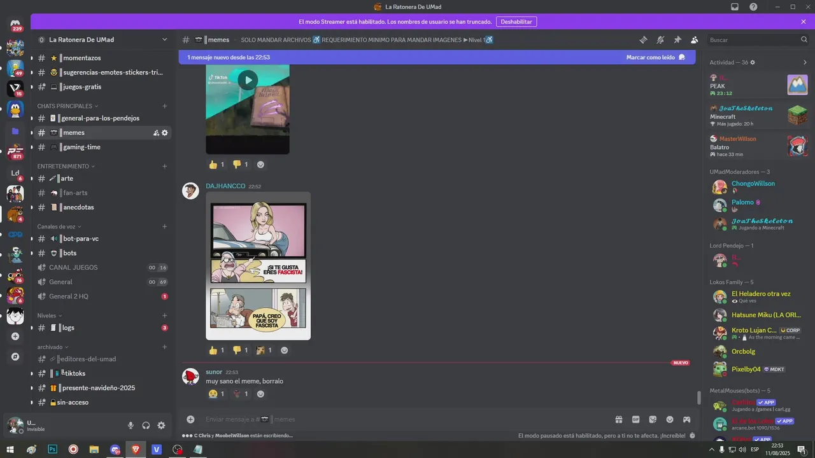Screen dimensions: 815x458
Task: Add channel to Niveles category
Action: tap(164, 316)
